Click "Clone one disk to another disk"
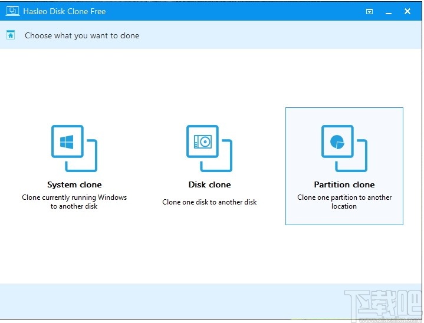 click(x=209, y=202)
